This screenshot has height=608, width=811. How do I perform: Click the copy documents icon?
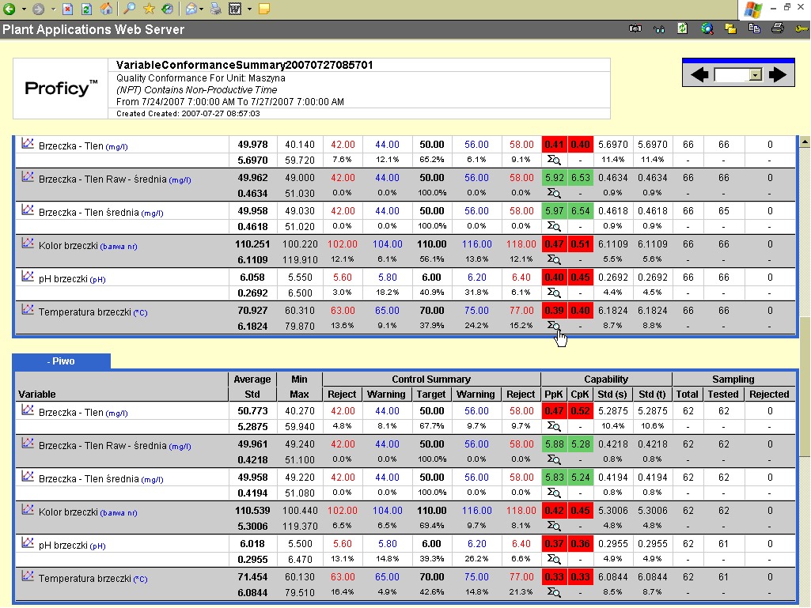click(x=754, y=28)
